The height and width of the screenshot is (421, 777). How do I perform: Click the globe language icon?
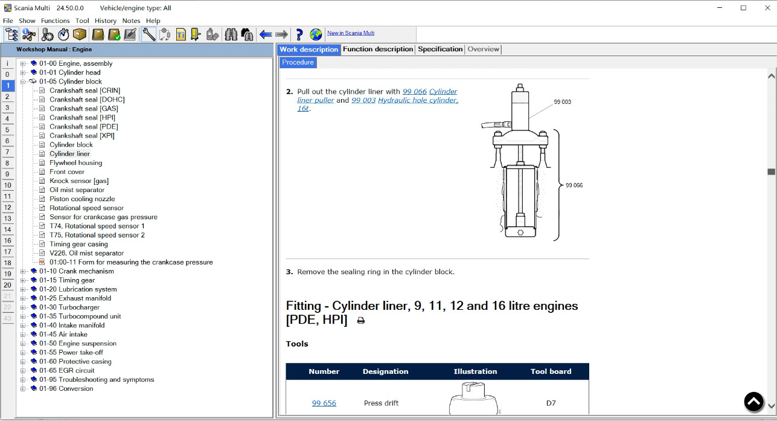316,34
